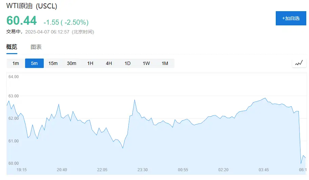Click the WTI原油 (USCL) title
Viewport: 309px width, 180px height.
[32, 6]
